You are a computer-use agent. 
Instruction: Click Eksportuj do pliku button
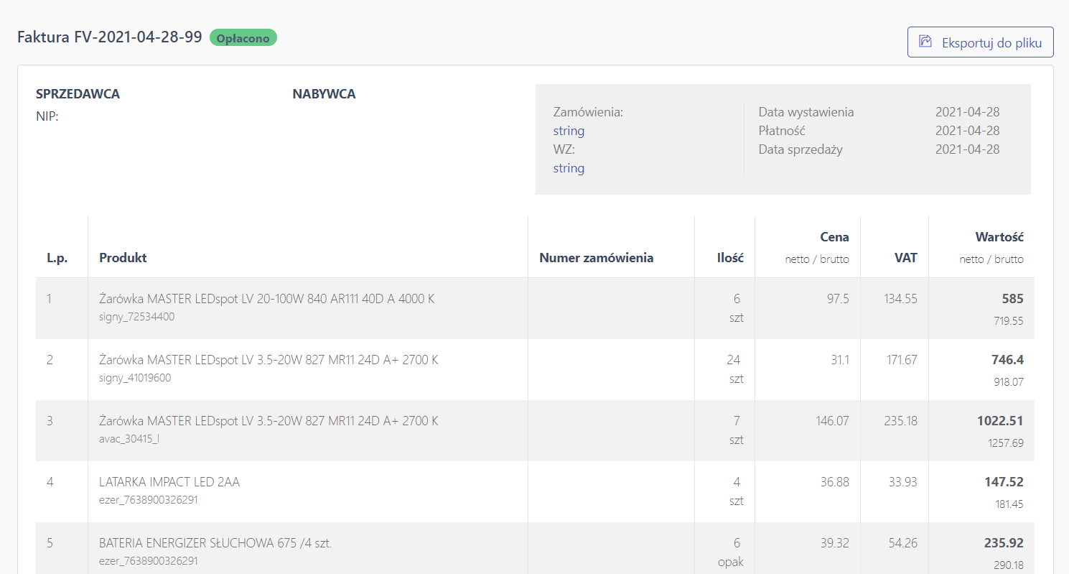point(980,42)
